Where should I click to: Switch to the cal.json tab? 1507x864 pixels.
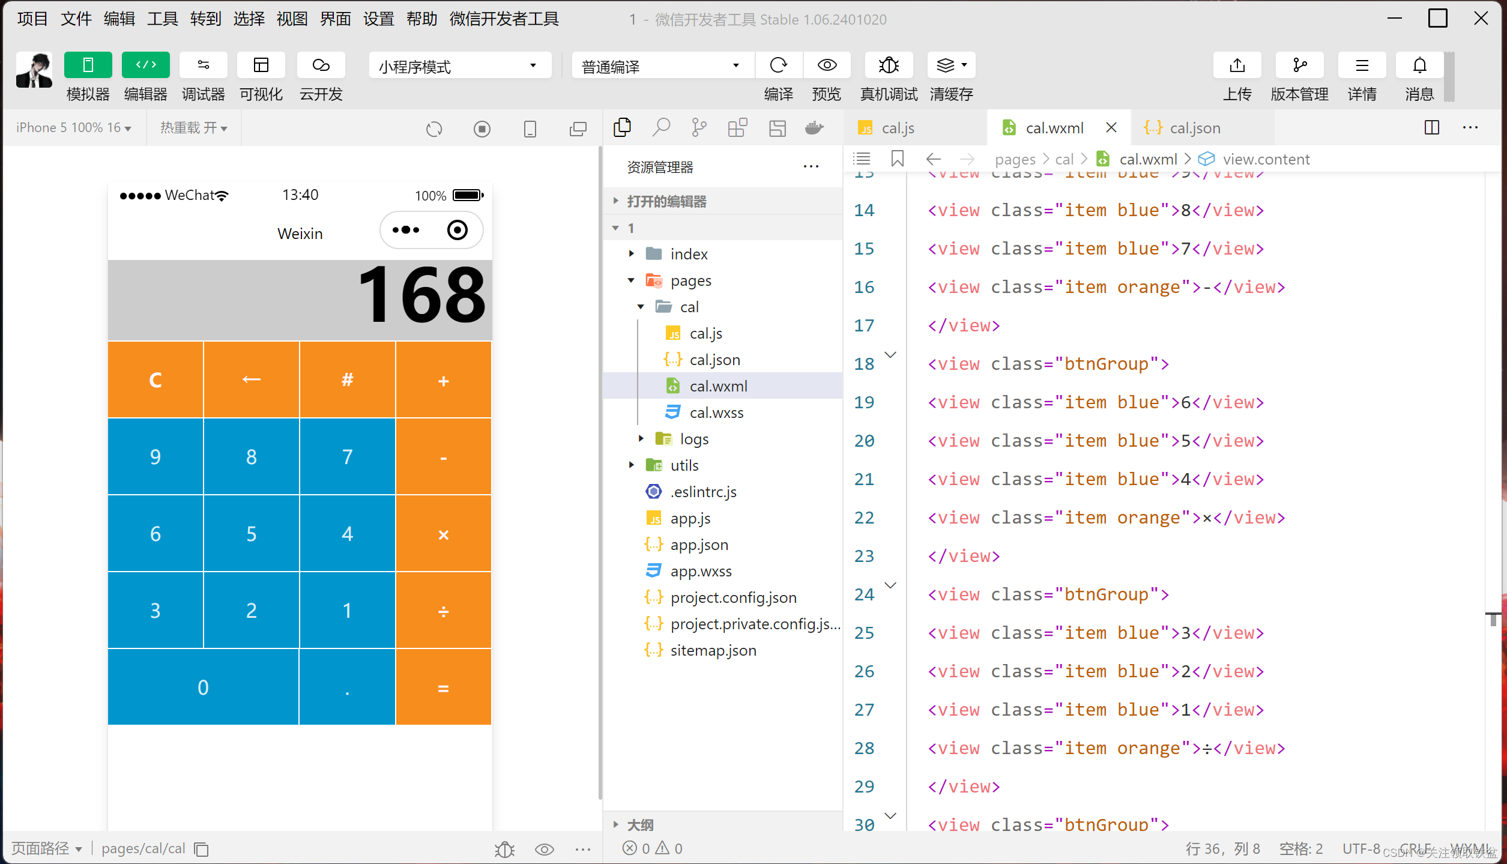(1194, 128)
